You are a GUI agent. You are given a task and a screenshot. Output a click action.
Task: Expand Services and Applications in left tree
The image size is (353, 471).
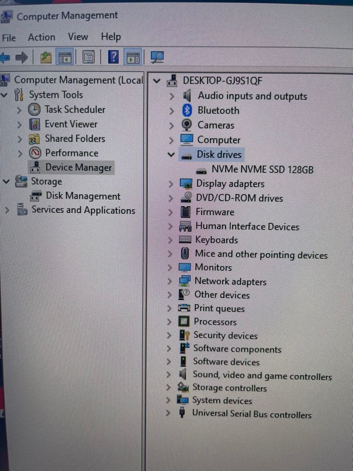(x=7, y=210)
